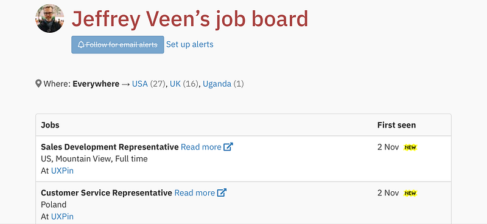
Task: Click the Jobs column header
Action: [50, 125]
